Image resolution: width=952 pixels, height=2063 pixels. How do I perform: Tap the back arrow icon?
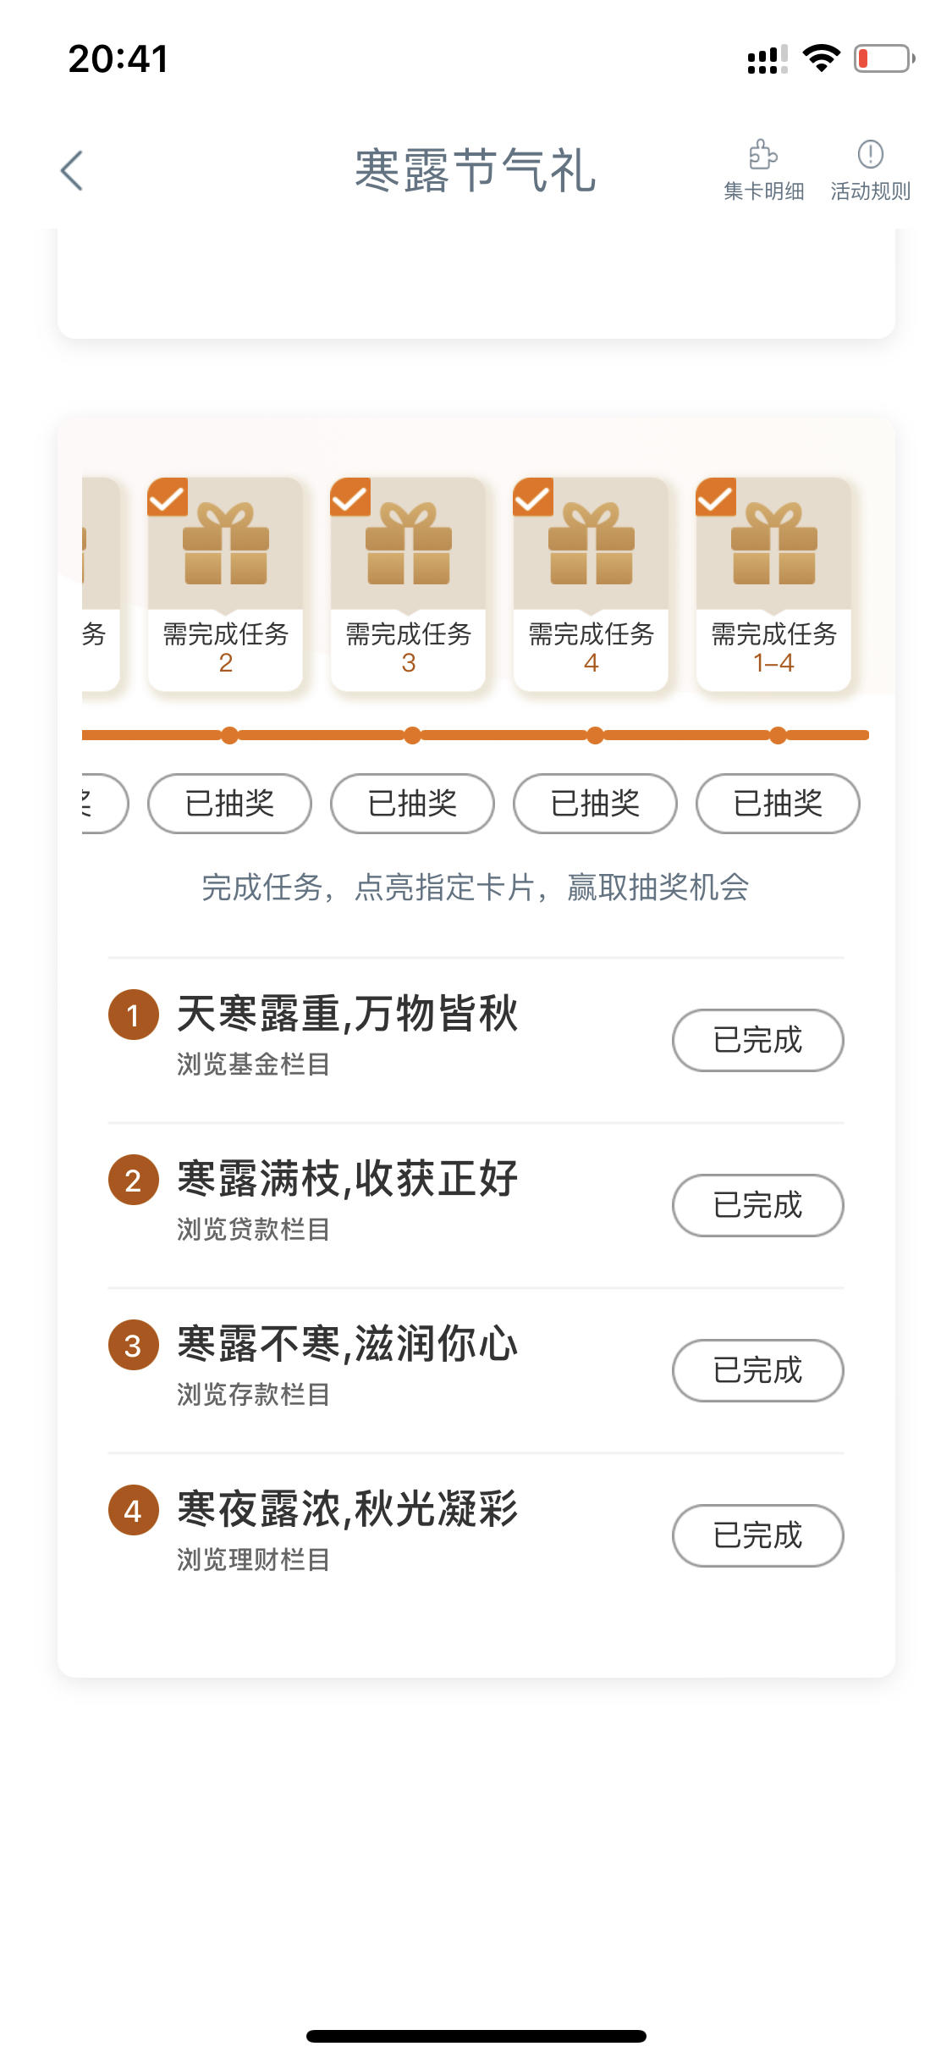point(72,171)
